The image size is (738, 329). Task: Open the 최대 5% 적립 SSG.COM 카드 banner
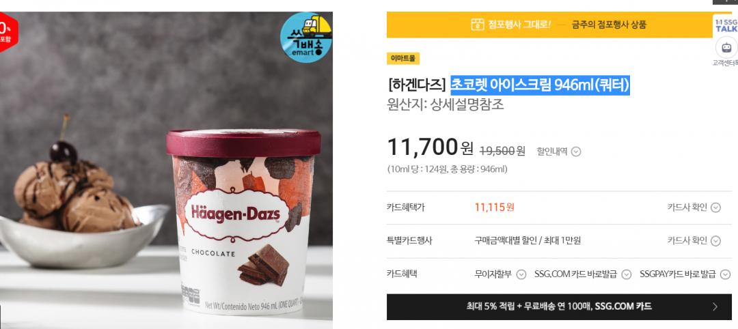pos(559,307)
